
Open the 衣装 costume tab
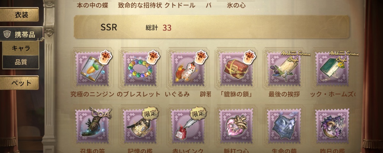(21, 15)
